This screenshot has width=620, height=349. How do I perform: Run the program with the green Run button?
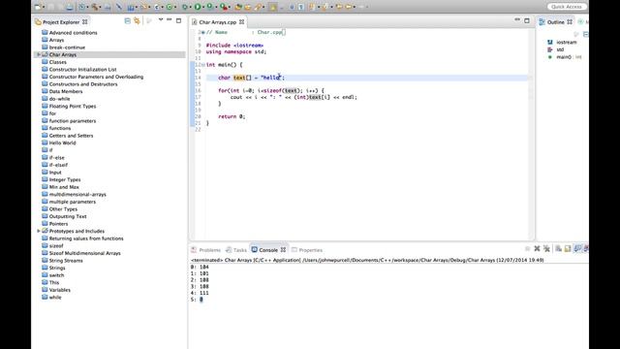(x=198, y=7)
